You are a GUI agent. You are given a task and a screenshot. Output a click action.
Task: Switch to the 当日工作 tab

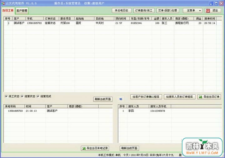point(8,11)
